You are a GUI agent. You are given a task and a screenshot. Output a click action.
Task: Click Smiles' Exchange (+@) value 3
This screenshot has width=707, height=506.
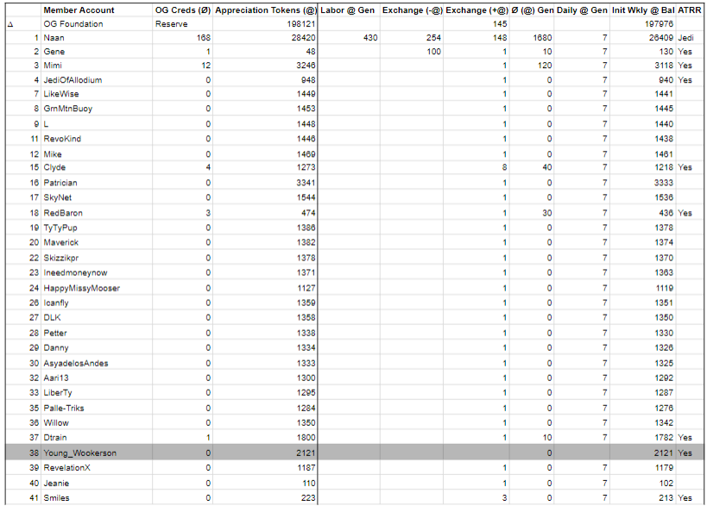(504, 498)
